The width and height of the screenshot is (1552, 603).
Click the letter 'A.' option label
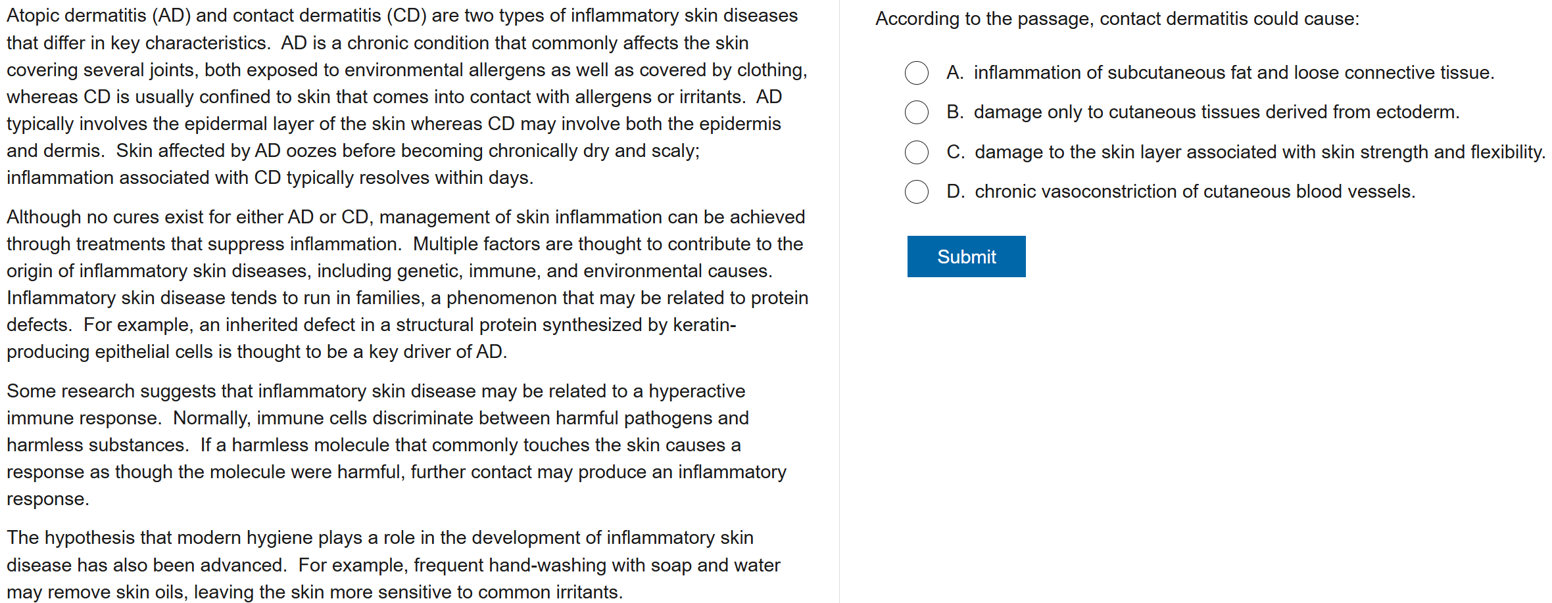click(x=955, y=73)
